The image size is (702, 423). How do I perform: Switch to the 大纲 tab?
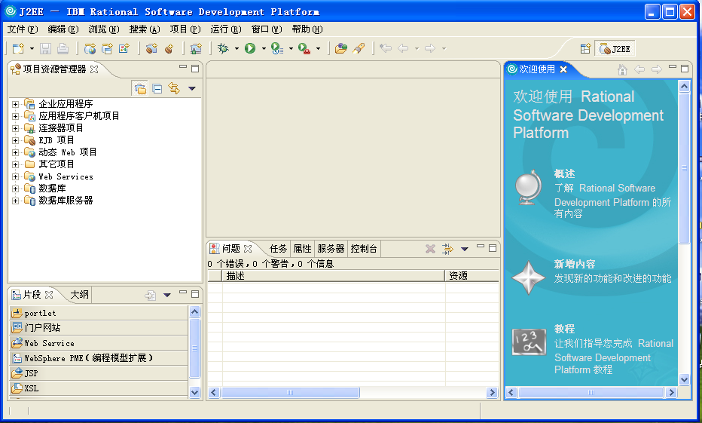(x=79, y=295)
